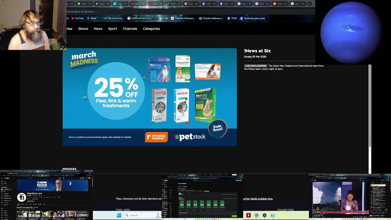Viewport: 391px width, 220px height.
Task: Click the Neptune planet overlay image
Action: pos(351,33)
